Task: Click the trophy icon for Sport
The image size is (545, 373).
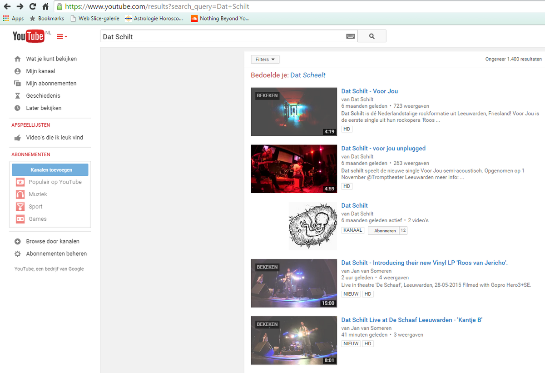Action: (20, 207)
